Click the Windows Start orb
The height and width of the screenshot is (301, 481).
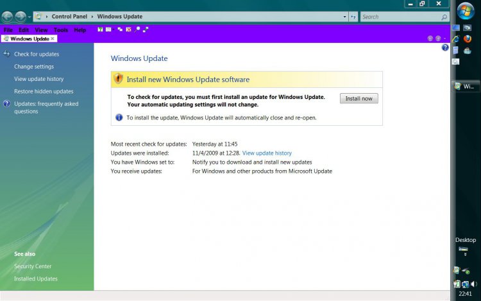466,11
